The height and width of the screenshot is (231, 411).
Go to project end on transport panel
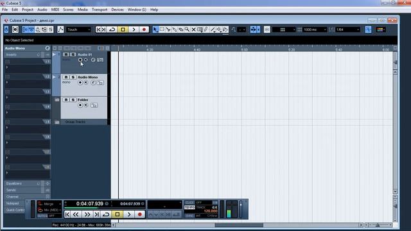click(x=96, y=214)
